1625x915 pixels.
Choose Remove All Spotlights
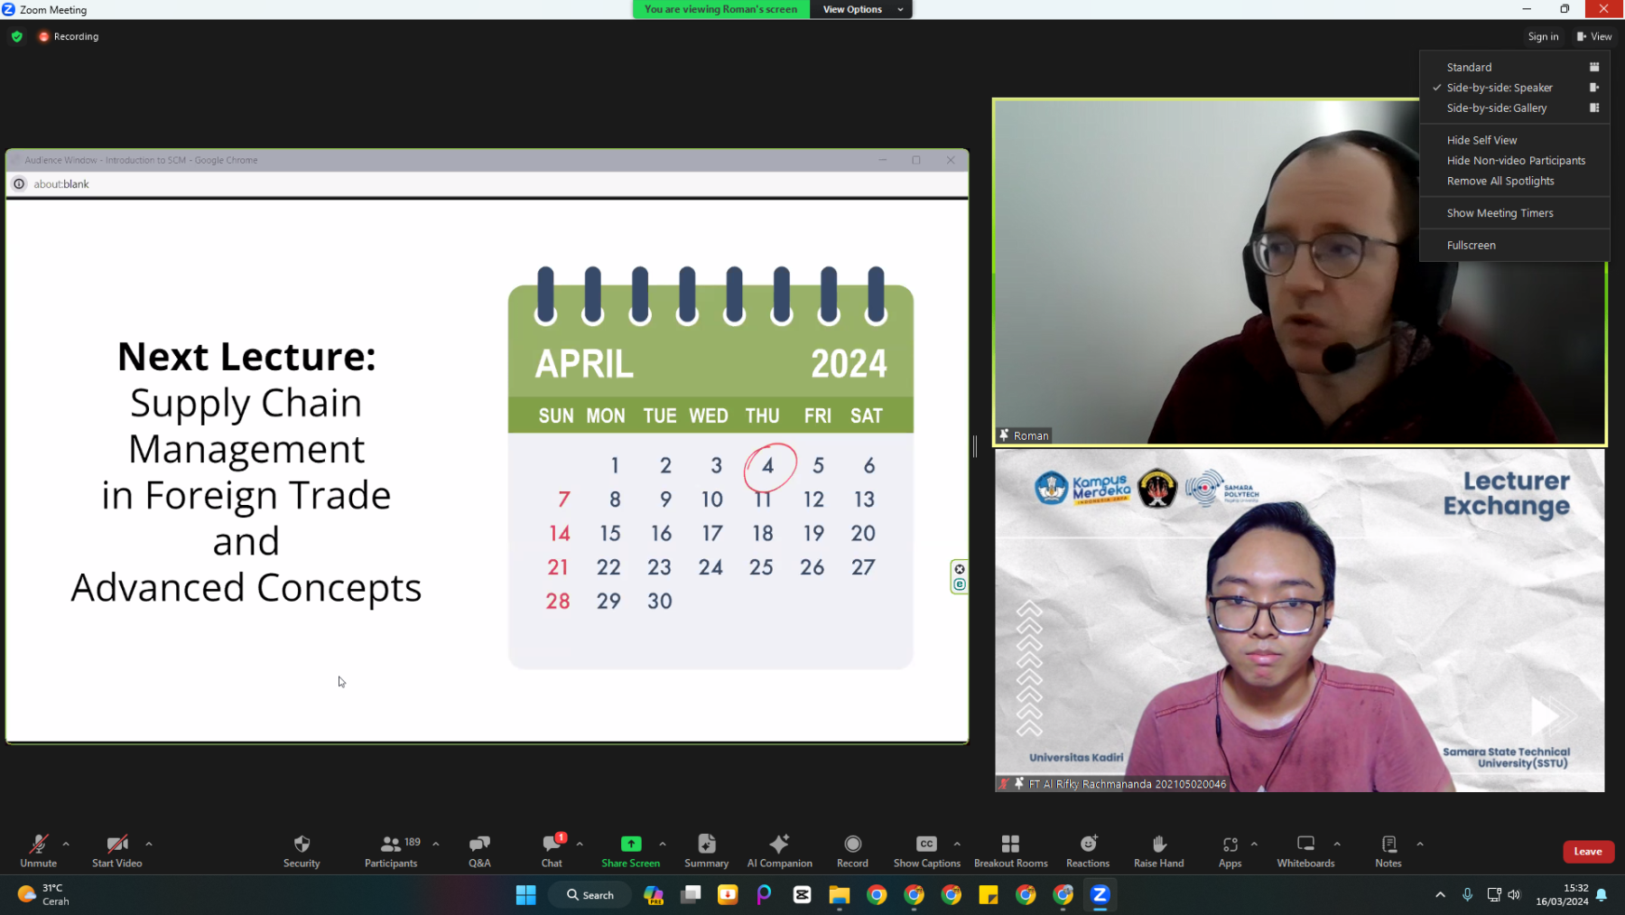tap(1515, 181)
